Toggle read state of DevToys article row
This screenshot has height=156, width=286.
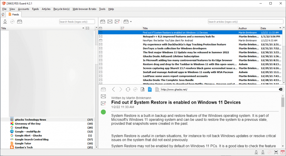coord(101,48)
